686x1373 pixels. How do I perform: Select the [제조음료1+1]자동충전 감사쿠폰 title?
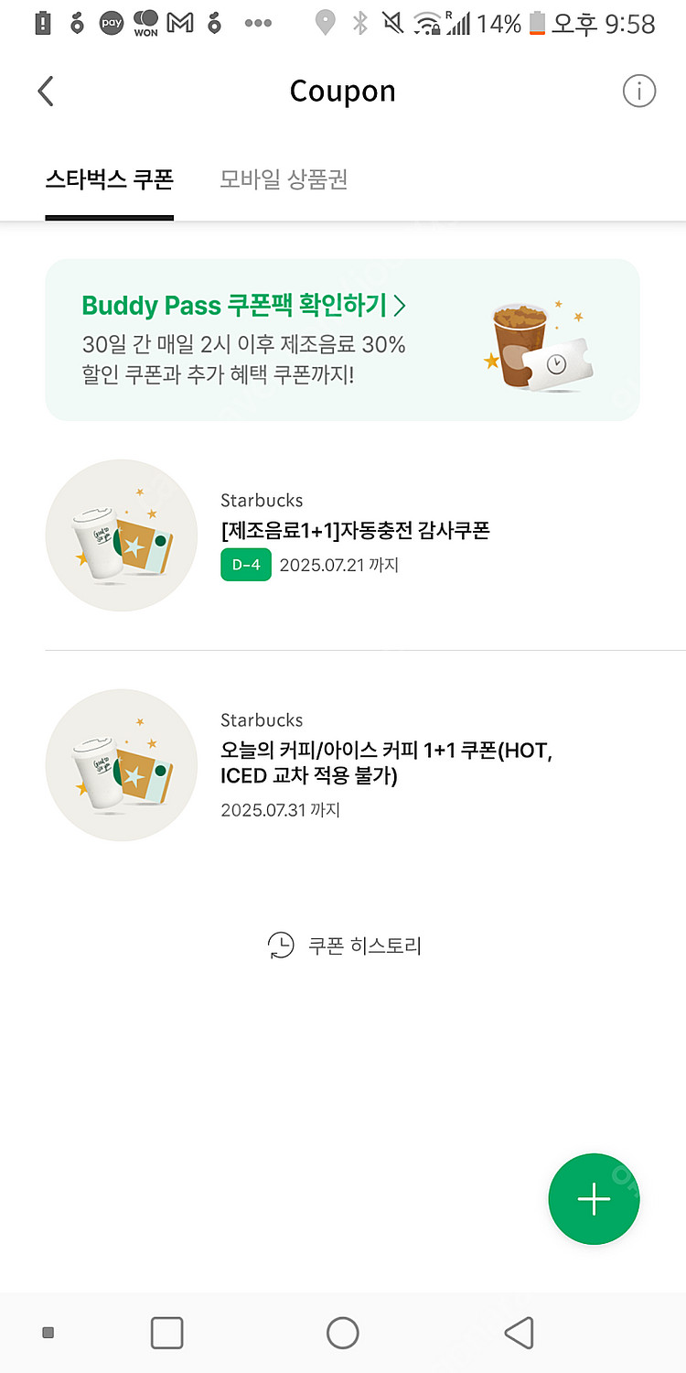click(x=355, y=530)
